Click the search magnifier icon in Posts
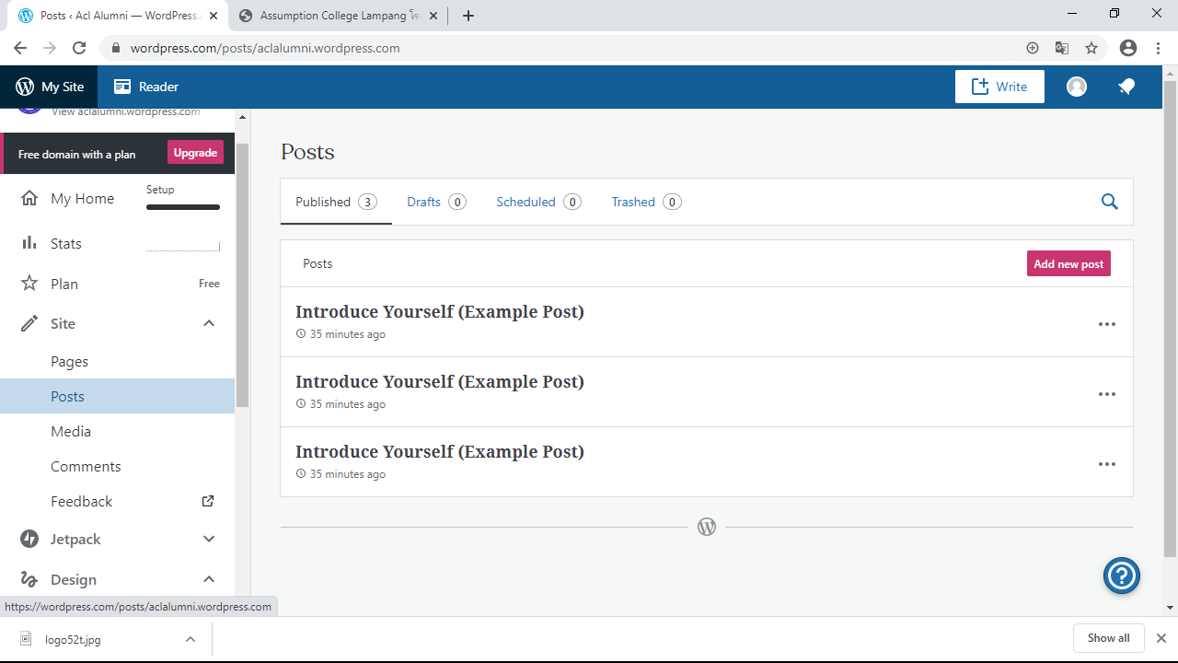 1109,202
